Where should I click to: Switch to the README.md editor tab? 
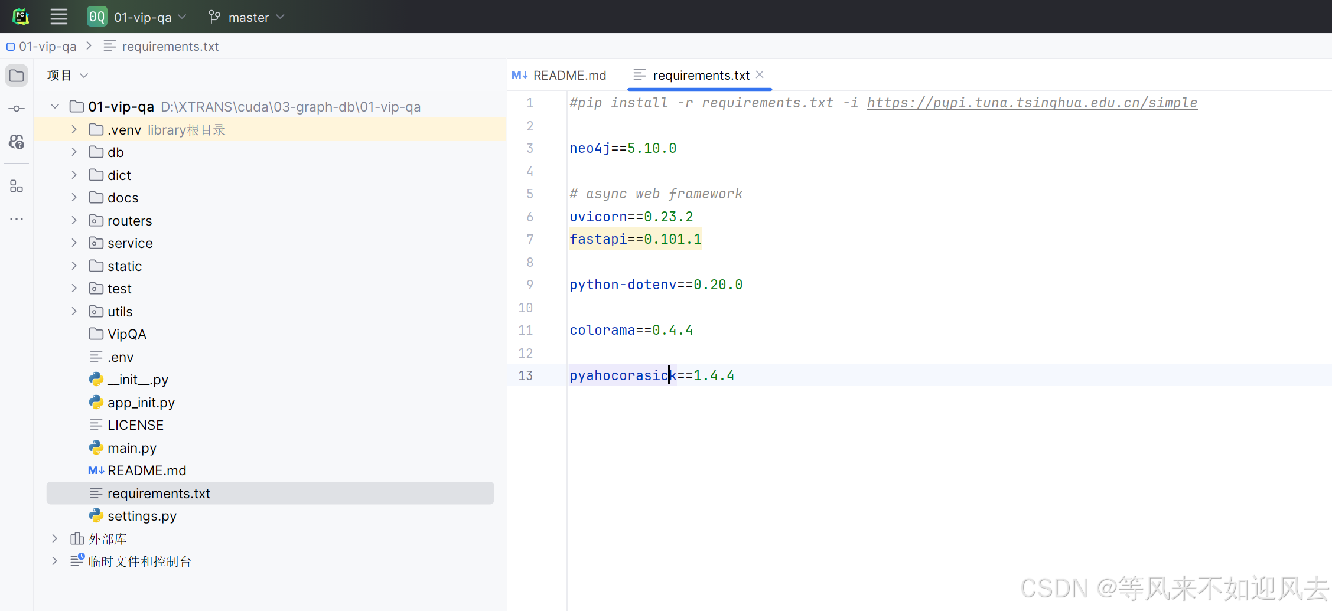pyautogui.click(x=559, y=76)
